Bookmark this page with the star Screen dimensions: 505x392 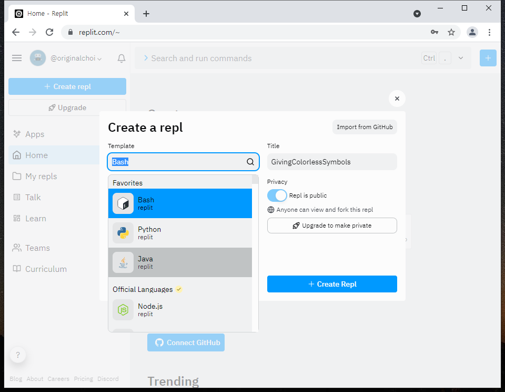pos(451,32)
